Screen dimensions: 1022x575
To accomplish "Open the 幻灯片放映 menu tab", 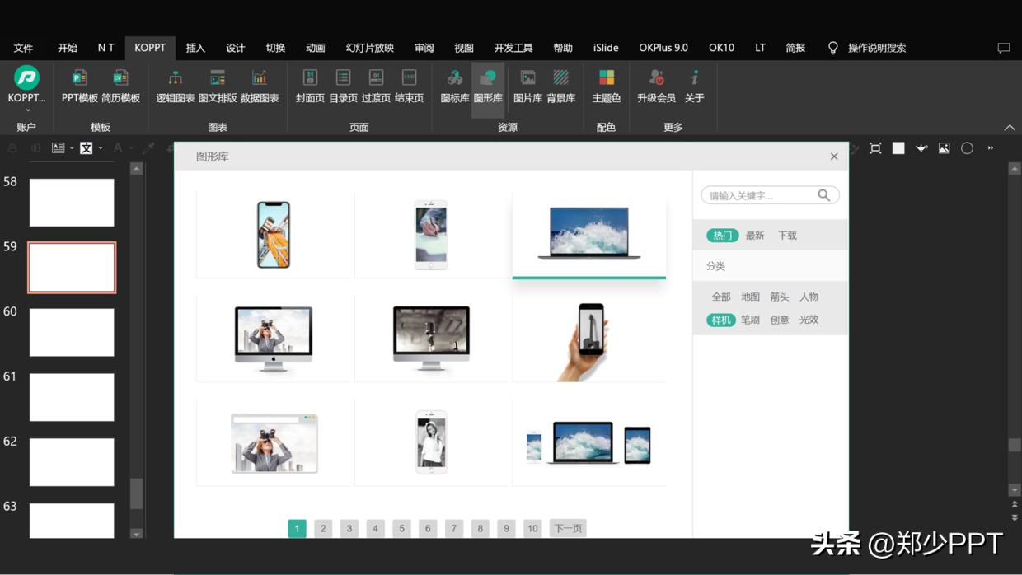I will pos(368,47).
